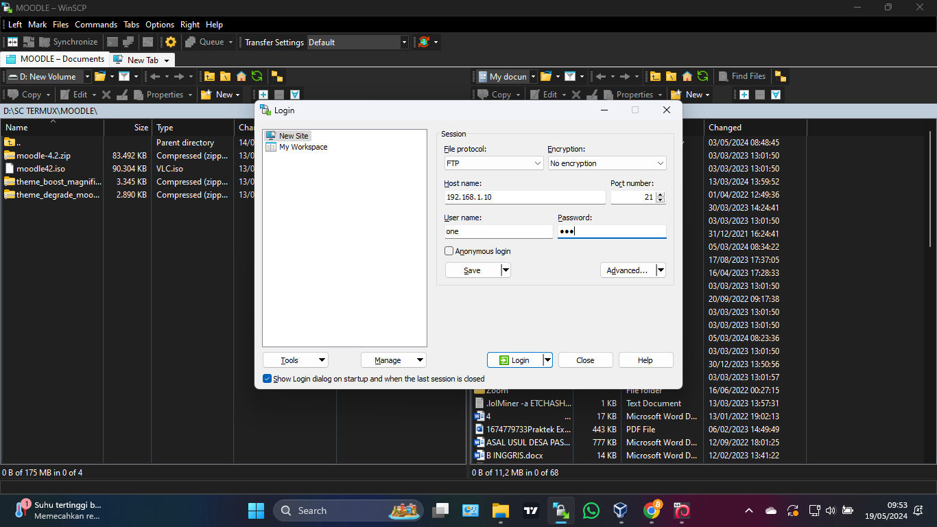Click the Advanced... button

[x=628, y=270]
